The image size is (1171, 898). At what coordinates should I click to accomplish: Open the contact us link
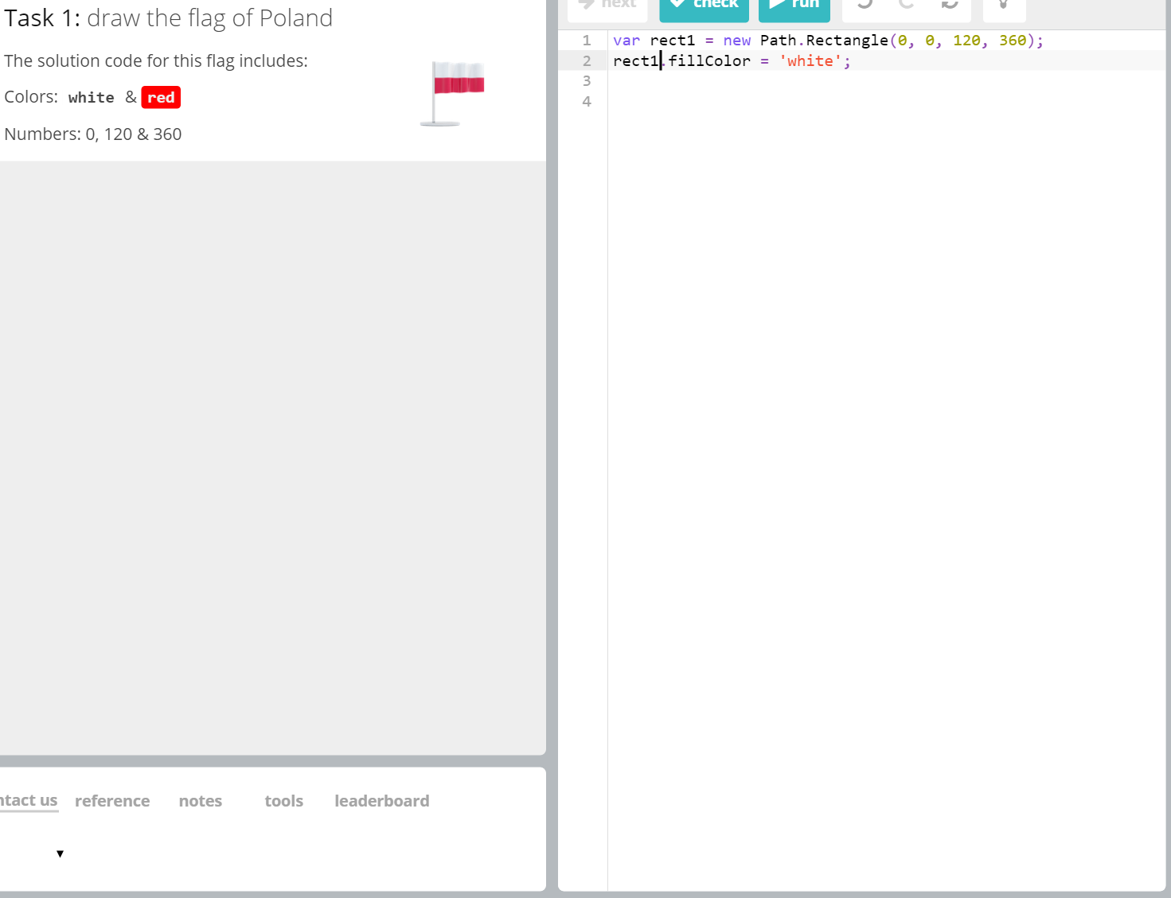click(x=29, y=800)
